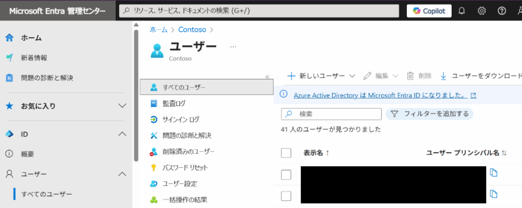Click the search box for リソース、サービス

click(x=259, y=11)
